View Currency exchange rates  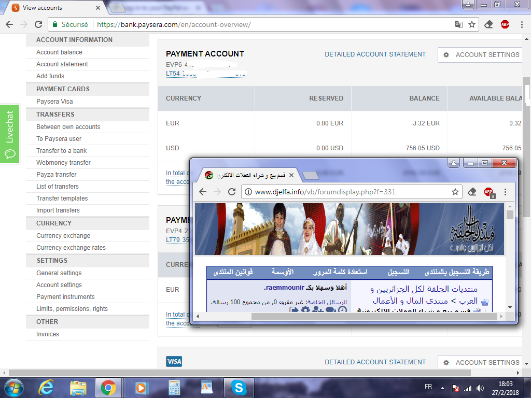point(71,247)
